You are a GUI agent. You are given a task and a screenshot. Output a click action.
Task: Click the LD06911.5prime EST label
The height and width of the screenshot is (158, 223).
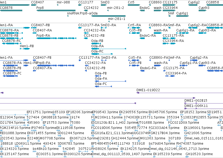28,144
